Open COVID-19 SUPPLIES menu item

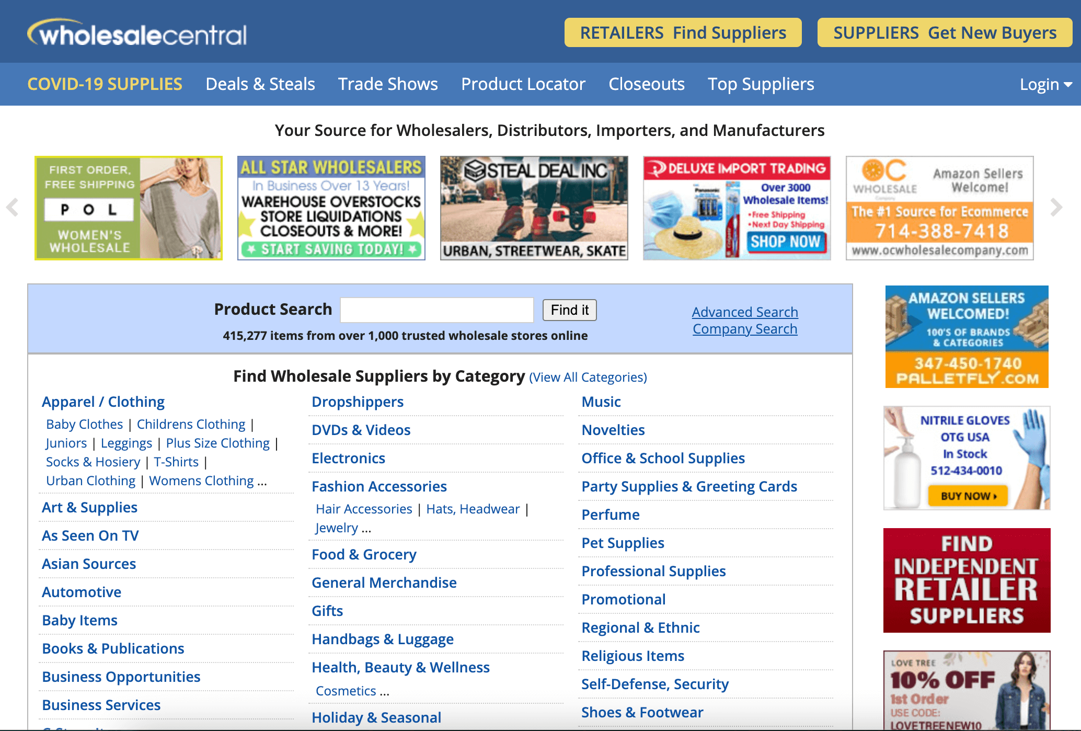point(105,84)
